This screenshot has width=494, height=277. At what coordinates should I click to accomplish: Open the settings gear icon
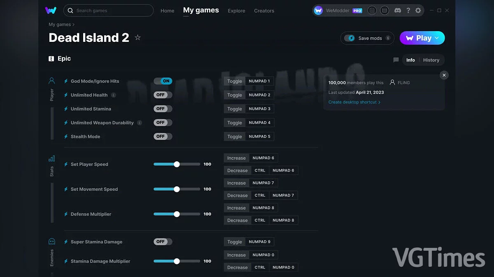418,11
